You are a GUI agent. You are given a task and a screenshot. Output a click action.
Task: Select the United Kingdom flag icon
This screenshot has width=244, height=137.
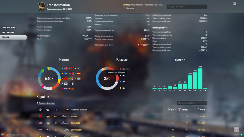pos(72,74)
